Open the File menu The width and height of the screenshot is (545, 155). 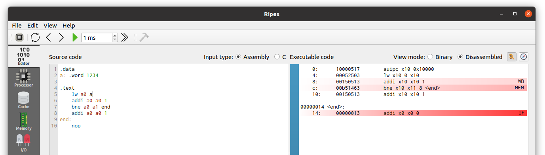pyautogui.click(x=17, y=25)
